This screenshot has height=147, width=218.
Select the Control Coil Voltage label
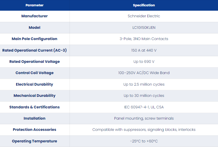[x=35, y=73]
